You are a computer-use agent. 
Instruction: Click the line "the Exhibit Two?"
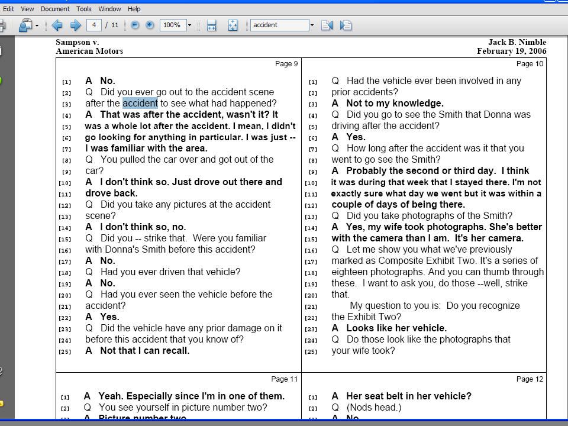pyautogui.click(x=366, y=317)
